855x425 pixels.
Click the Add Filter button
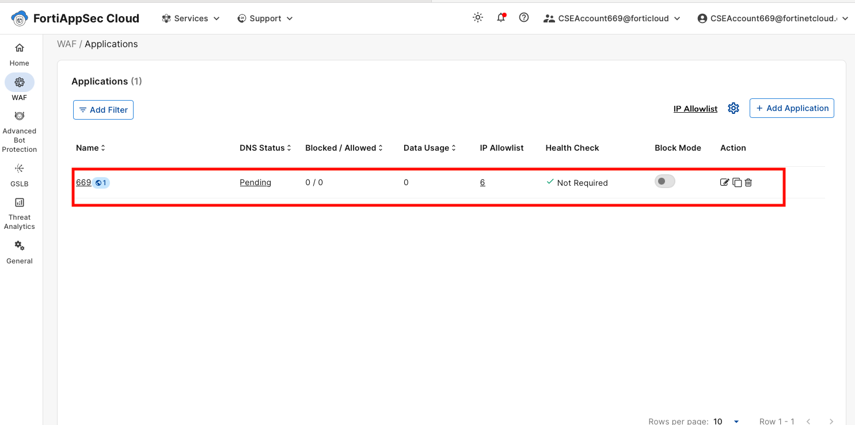coord(103,110)
